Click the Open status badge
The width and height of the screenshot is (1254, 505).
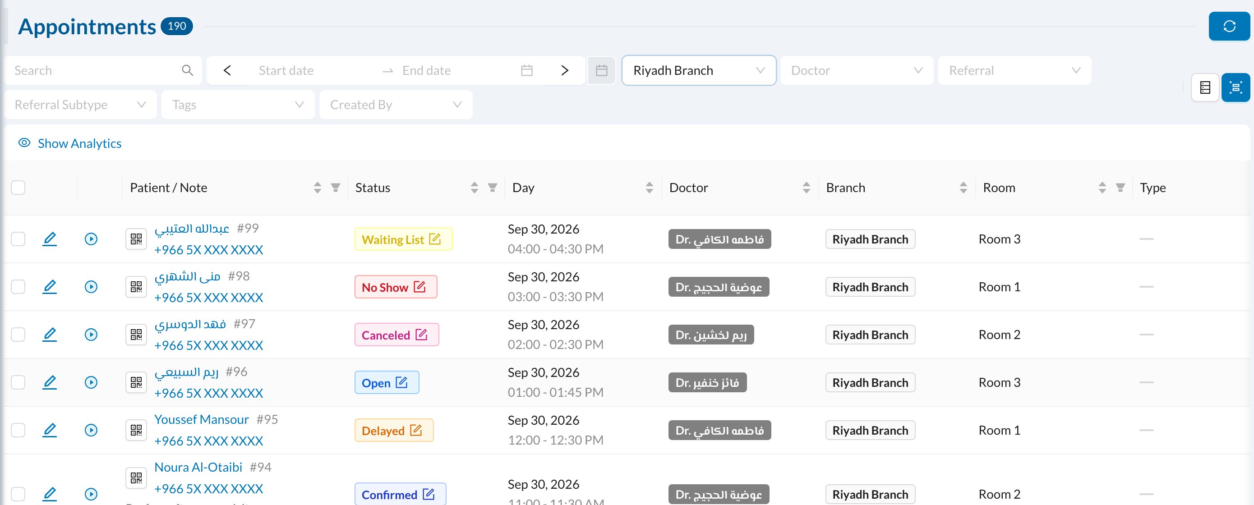pos(387,382)
